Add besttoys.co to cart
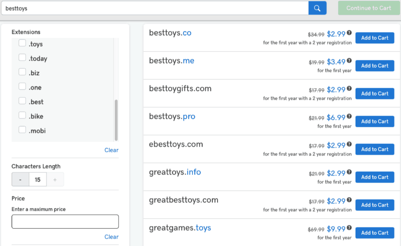The width and height of the screenshot is (401, 246). (x=375, y=38)
